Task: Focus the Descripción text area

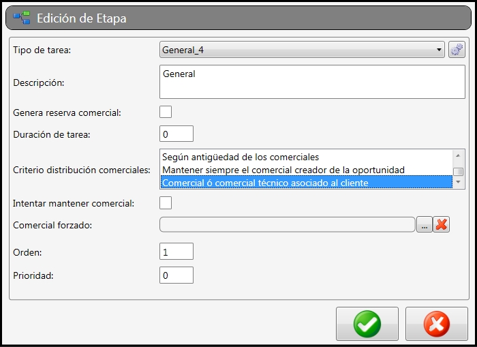Action: tap(312, 82)
